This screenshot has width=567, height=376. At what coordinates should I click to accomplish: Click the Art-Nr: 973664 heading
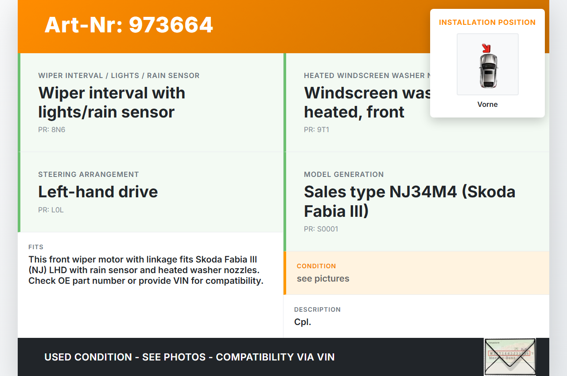coord(128,25)
